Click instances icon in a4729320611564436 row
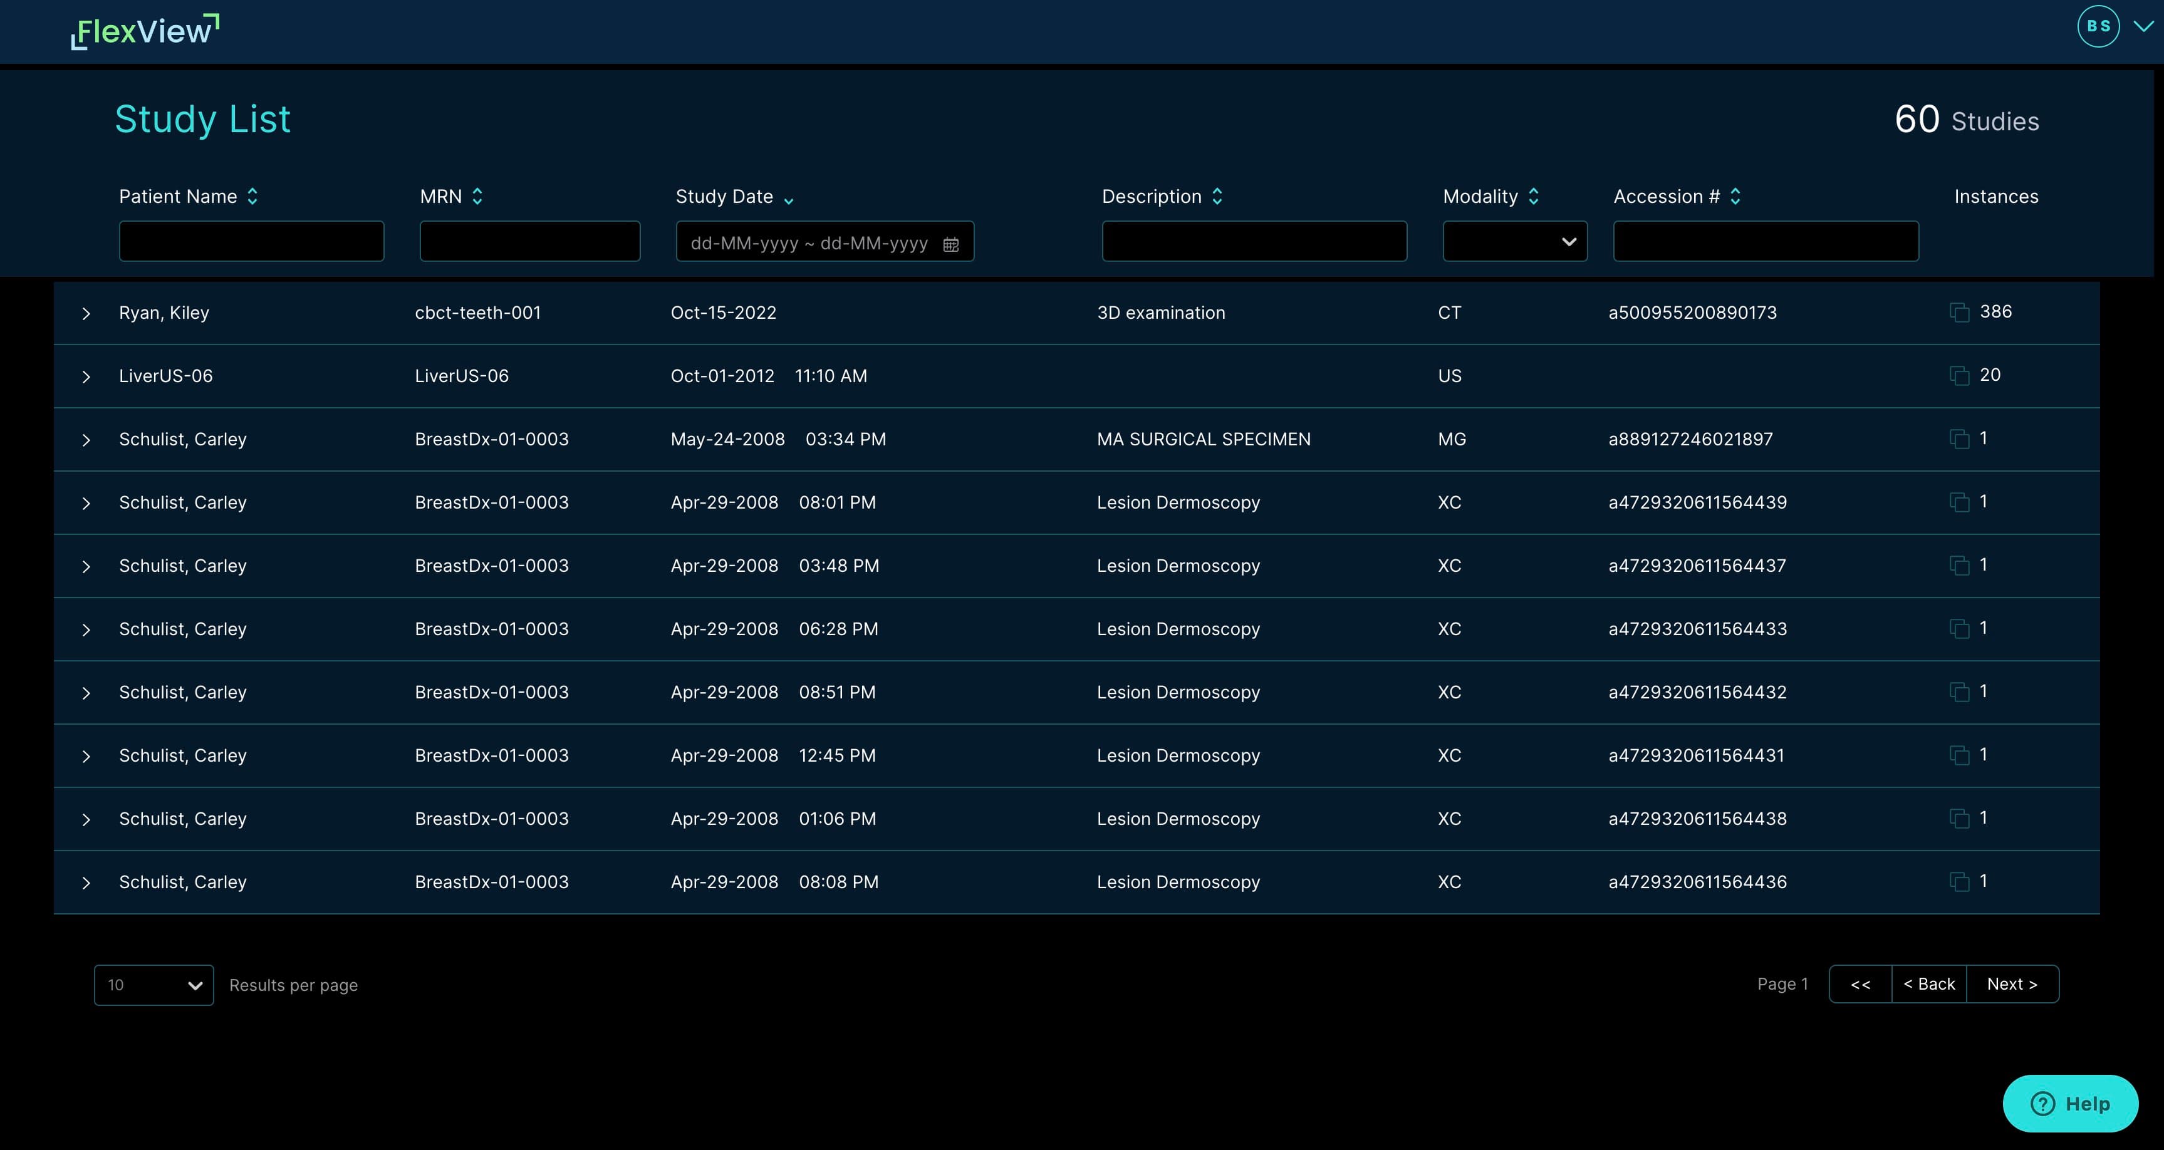Viewport: 2164px width, 1150px height. point(1959,882)
